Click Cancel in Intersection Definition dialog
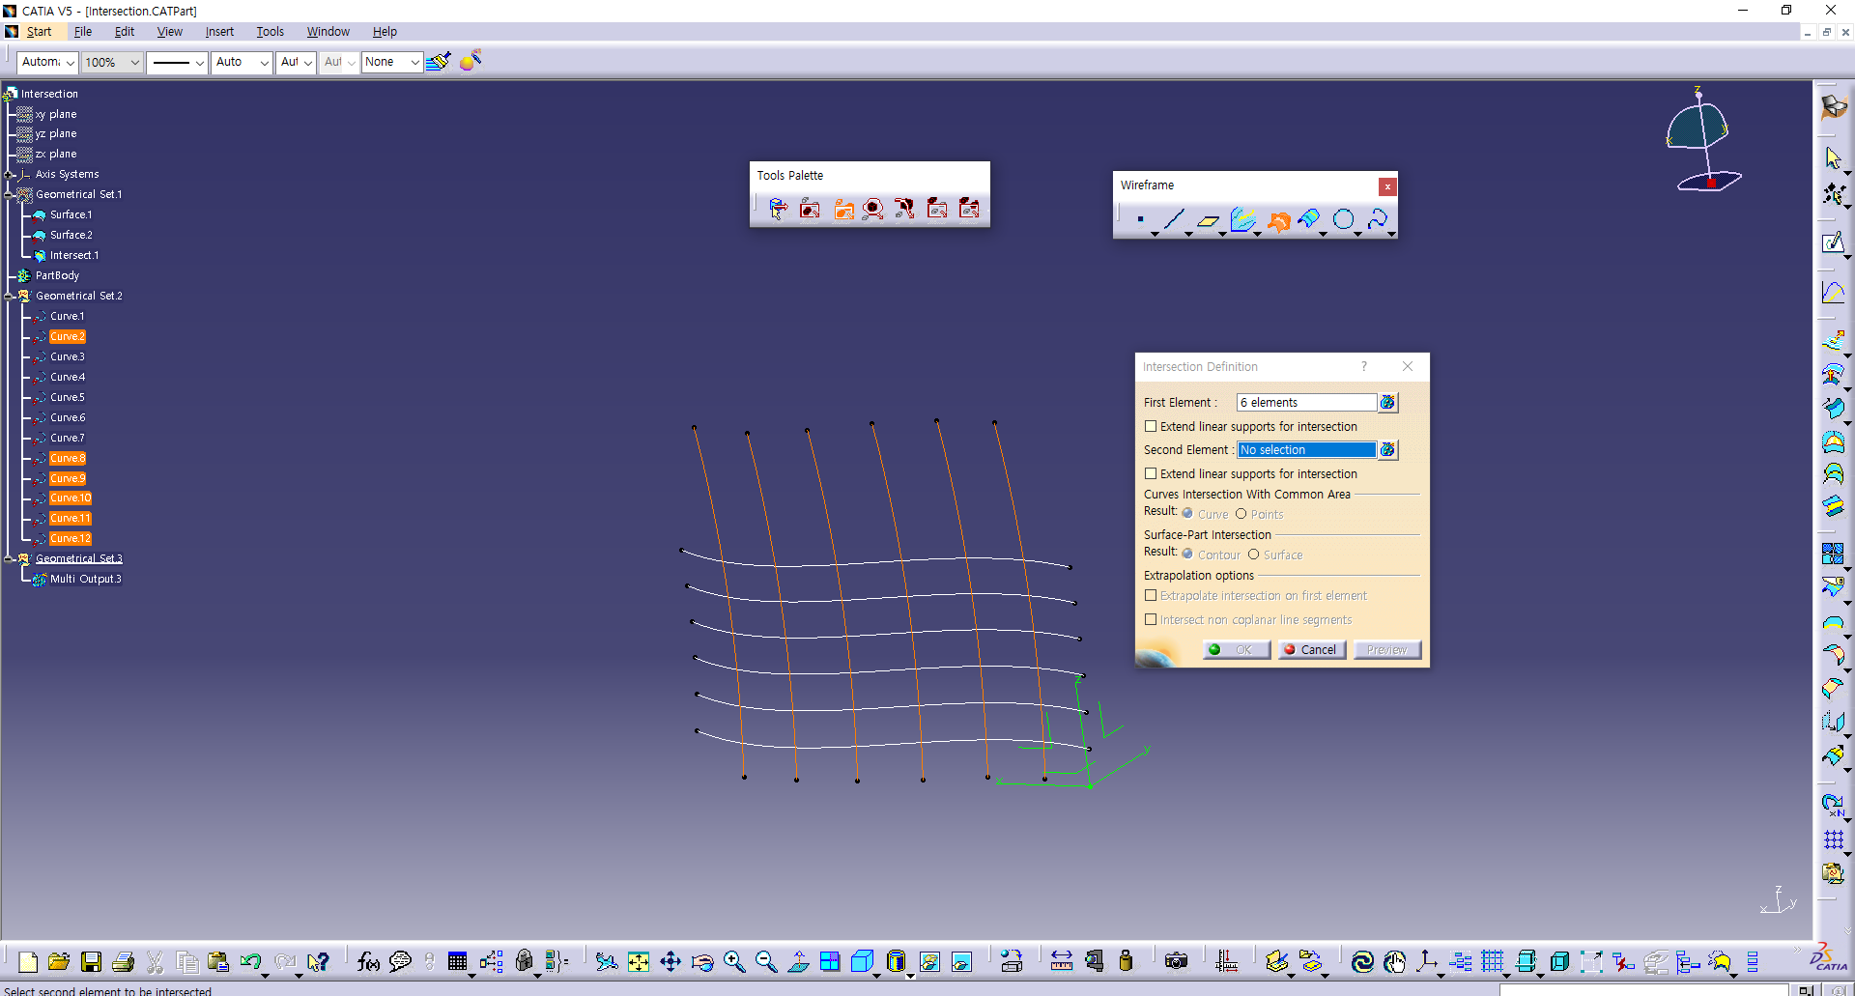 (x=1311, y=649)
